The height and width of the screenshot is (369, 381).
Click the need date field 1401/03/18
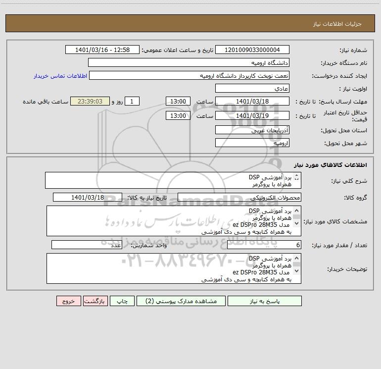[x=88, y=197]
